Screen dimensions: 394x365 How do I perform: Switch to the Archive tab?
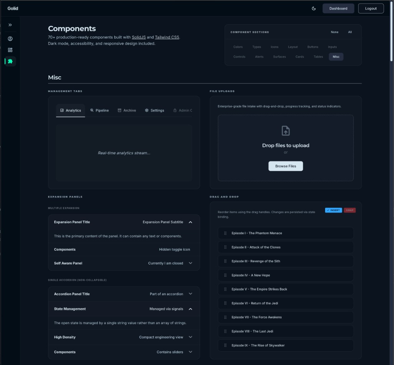click(x=127, y=110)
